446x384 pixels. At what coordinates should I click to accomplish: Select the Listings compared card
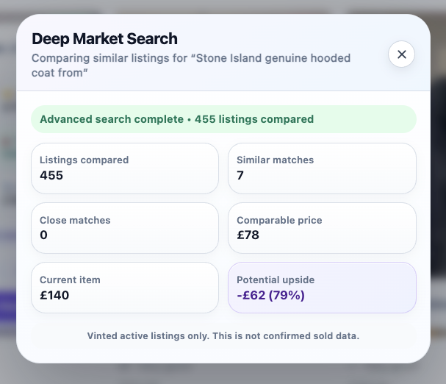(125, 168)
